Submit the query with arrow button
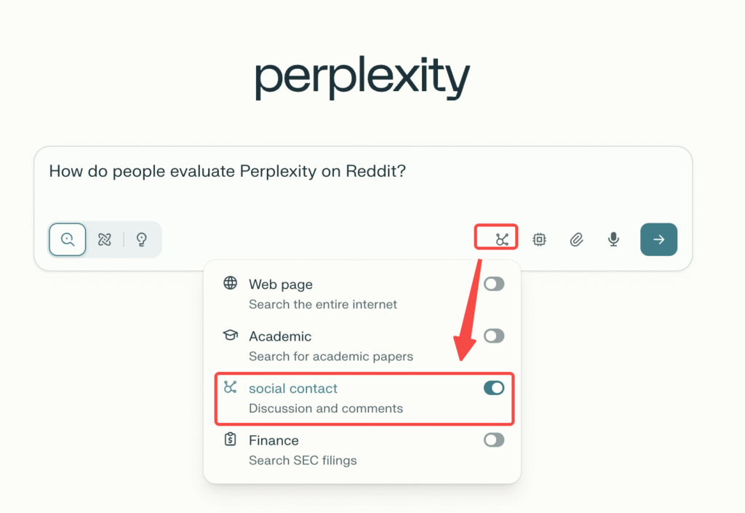Screen dimensions: 745x513 [658, 239]
